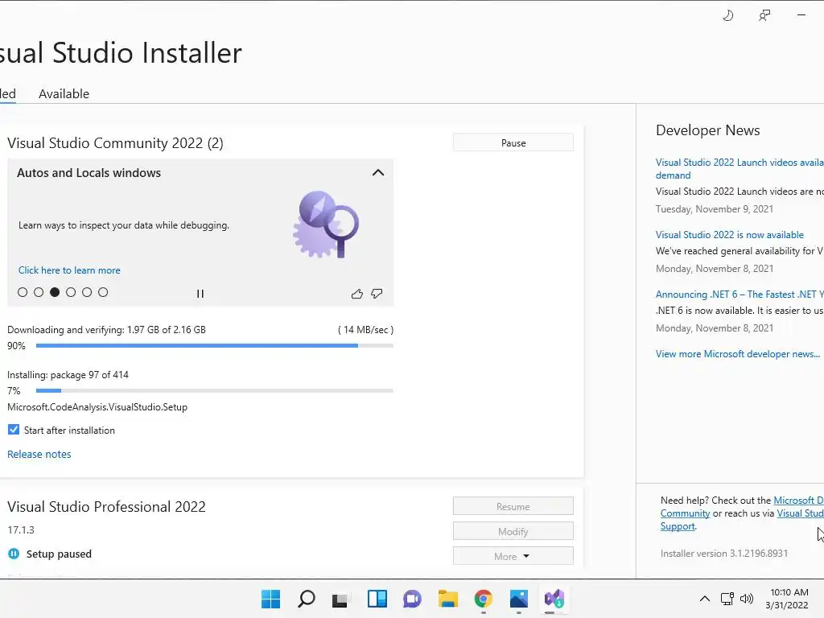Select the first carousel dot

(x=23, y=292)
